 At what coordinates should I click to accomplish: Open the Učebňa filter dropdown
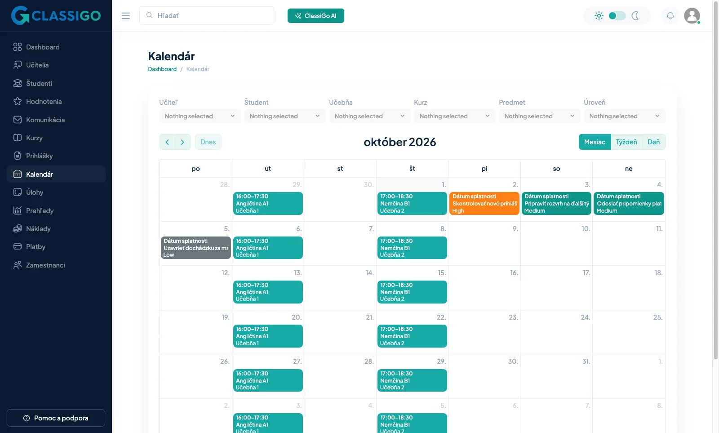(370, 116)
